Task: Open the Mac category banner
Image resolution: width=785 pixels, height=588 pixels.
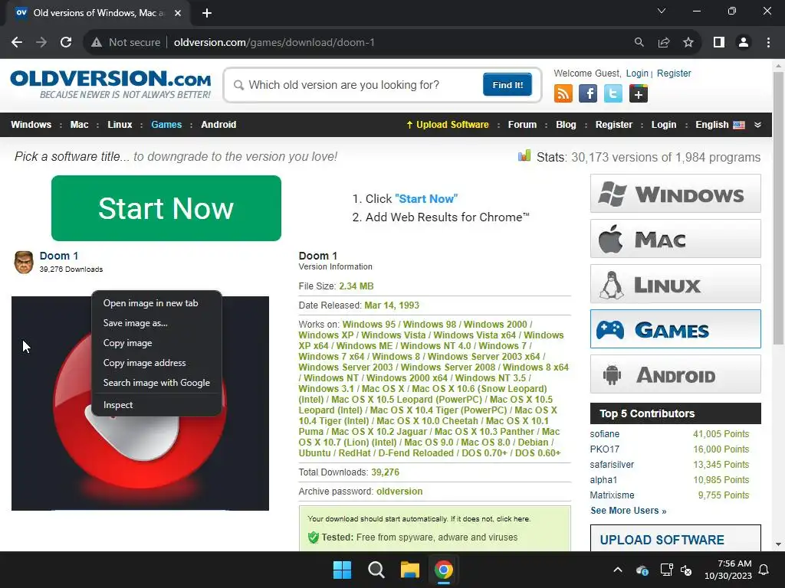Action: [x=675, y=239]
